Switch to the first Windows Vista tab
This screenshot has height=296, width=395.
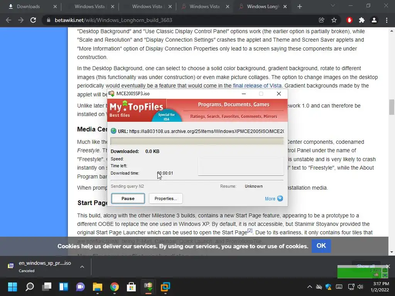pyautogui.click(x=89, y=7)
